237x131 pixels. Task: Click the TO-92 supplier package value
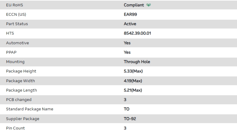tap(130, 119)
